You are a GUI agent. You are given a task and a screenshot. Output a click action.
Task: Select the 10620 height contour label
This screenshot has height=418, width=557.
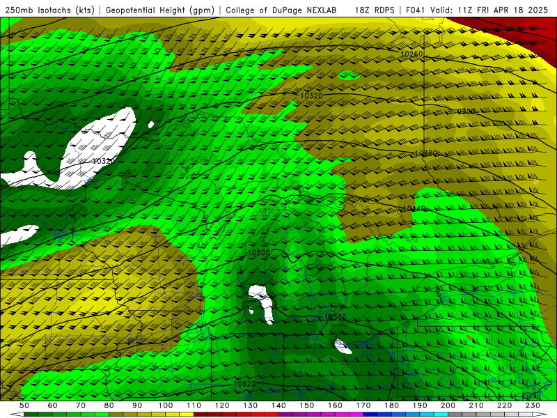(244, 384)
